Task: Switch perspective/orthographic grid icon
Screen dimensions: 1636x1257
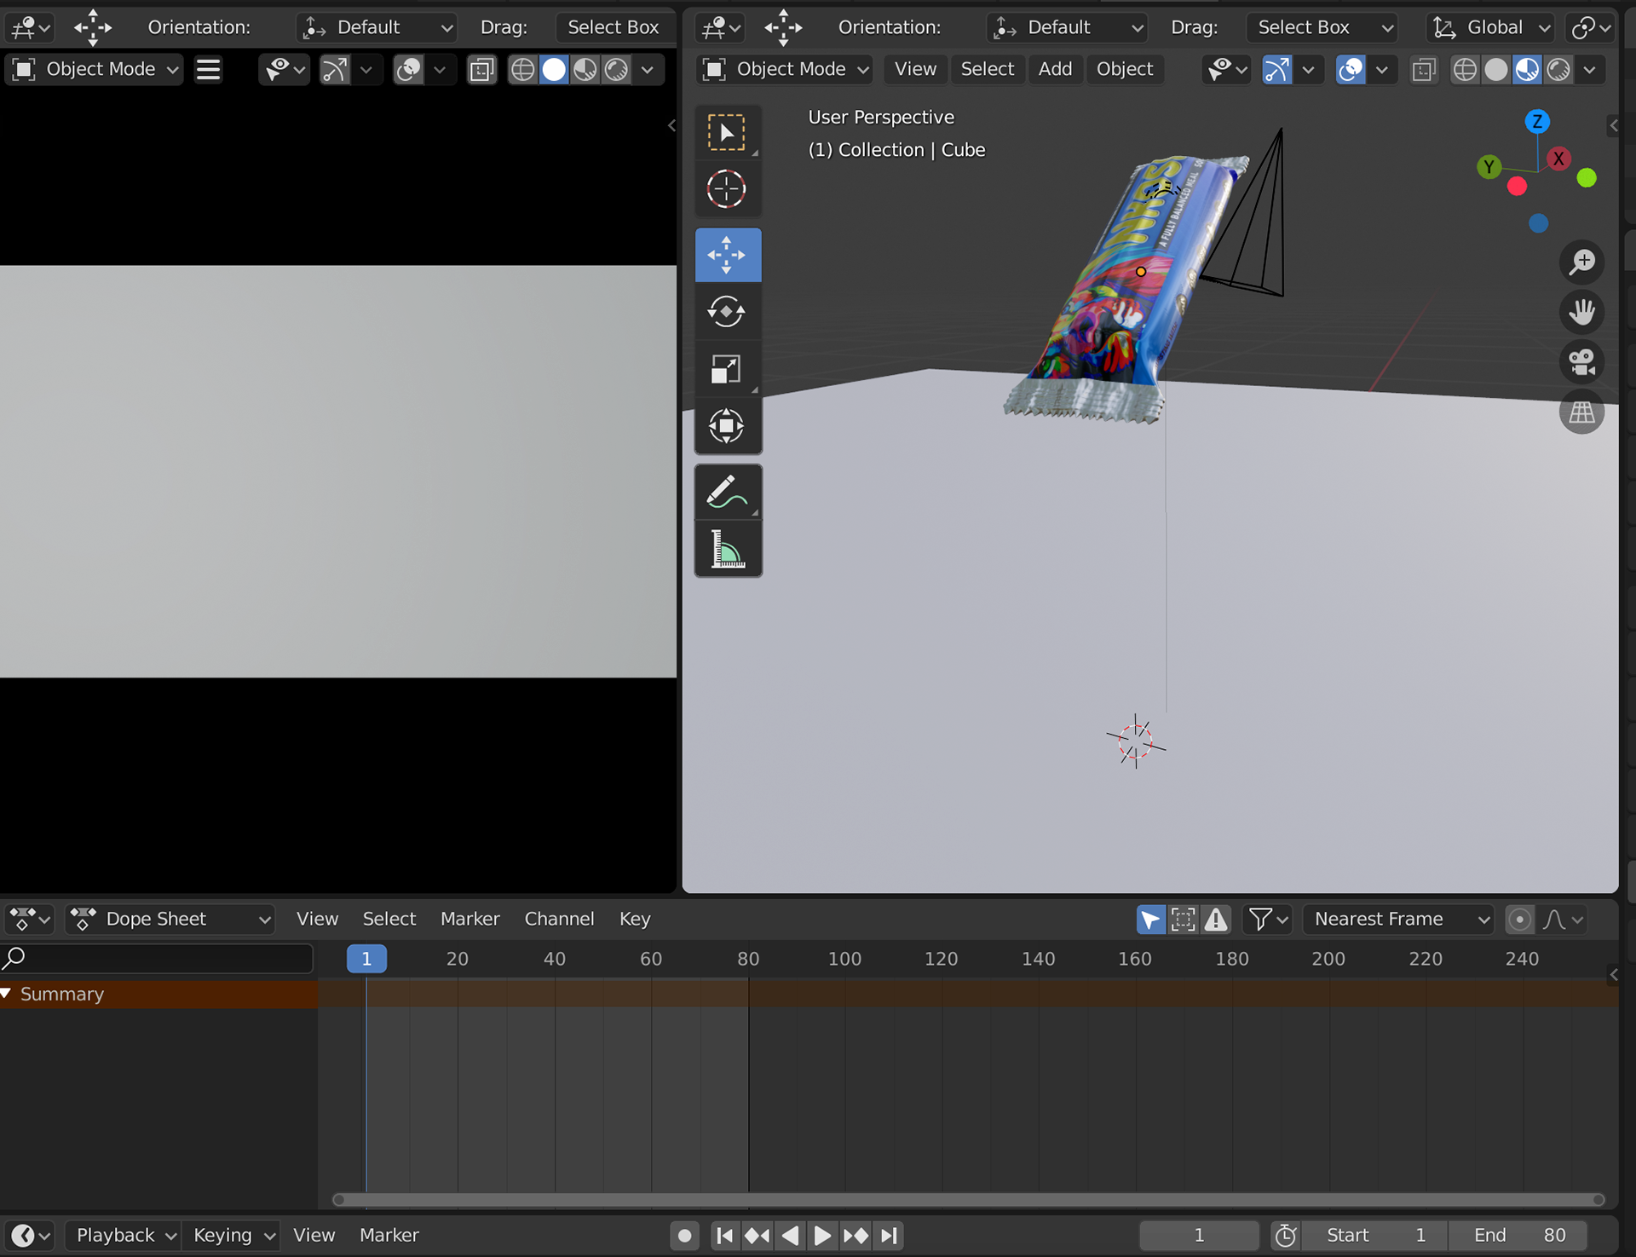Action: 1582,412
